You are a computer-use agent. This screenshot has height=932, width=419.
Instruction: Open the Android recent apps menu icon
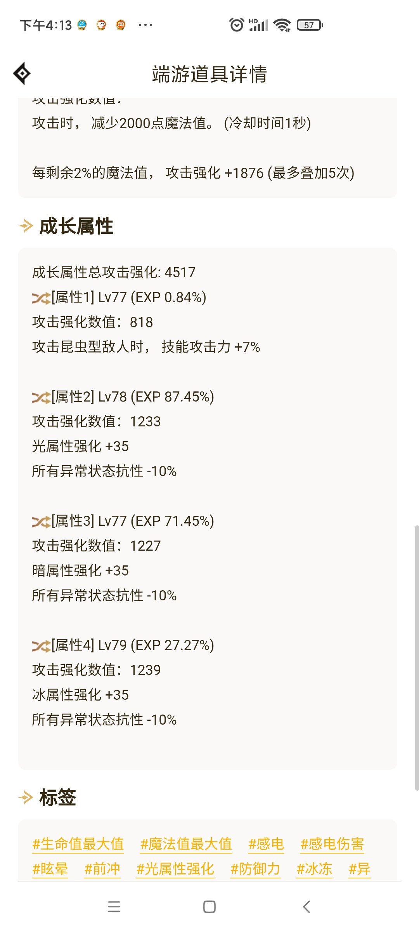(x=114, y=907)
